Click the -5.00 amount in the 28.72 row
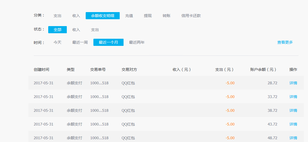Screen dimensions: 308x142 click(x=230, y=83)
